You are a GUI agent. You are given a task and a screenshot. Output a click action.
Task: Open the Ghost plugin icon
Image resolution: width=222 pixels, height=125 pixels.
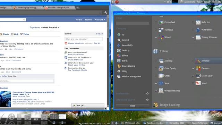coord(161,76)
